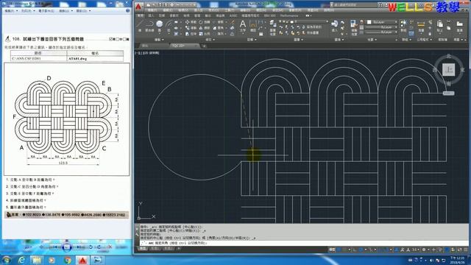This screenshot has height=265, width=471.
Task: Open the ByLayer linetype dropdown
Action: [381, 32]
